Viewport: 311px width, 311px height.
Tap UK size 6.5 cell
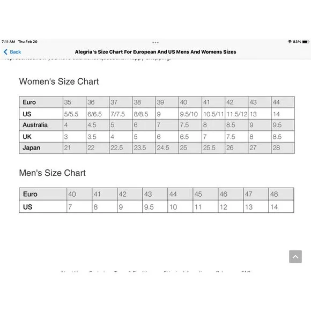190,137
